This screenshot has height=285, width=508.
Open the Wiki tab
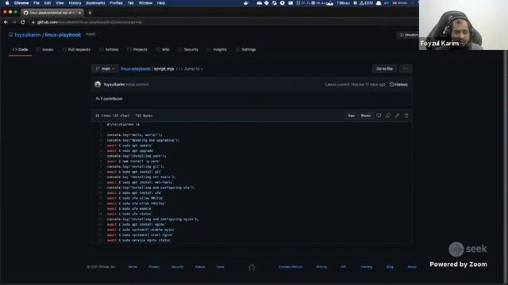pos(163,49)
